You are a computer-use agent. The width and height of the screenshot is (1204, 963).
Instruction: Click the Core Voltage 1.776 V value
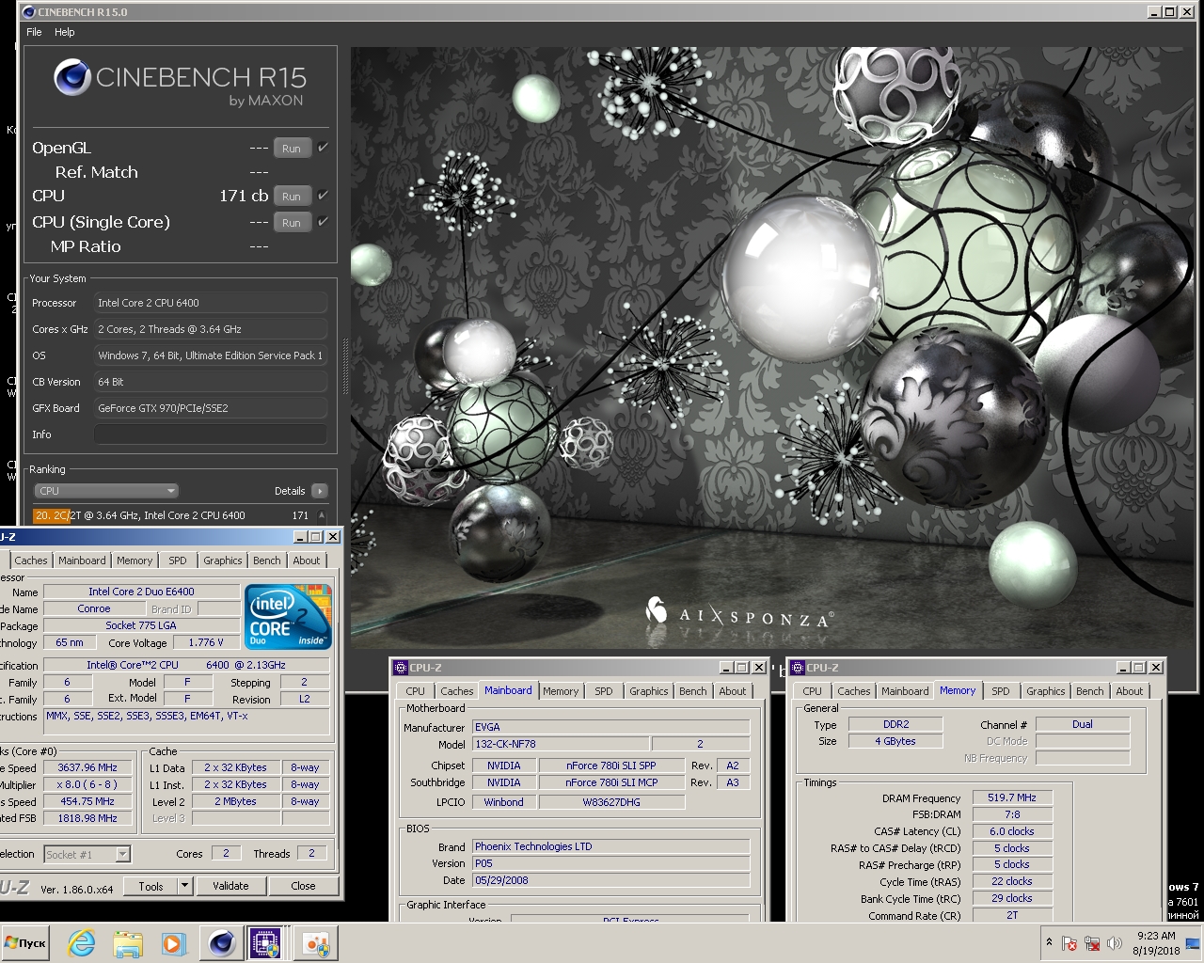[206, 642]
